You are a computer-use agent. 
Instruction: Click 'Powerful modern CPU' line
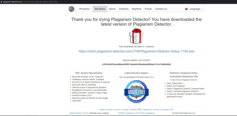tap(82, 96)
